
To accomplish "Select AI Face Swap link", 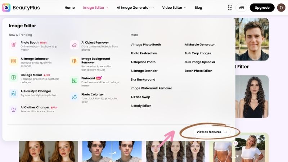I will (140, 97).
